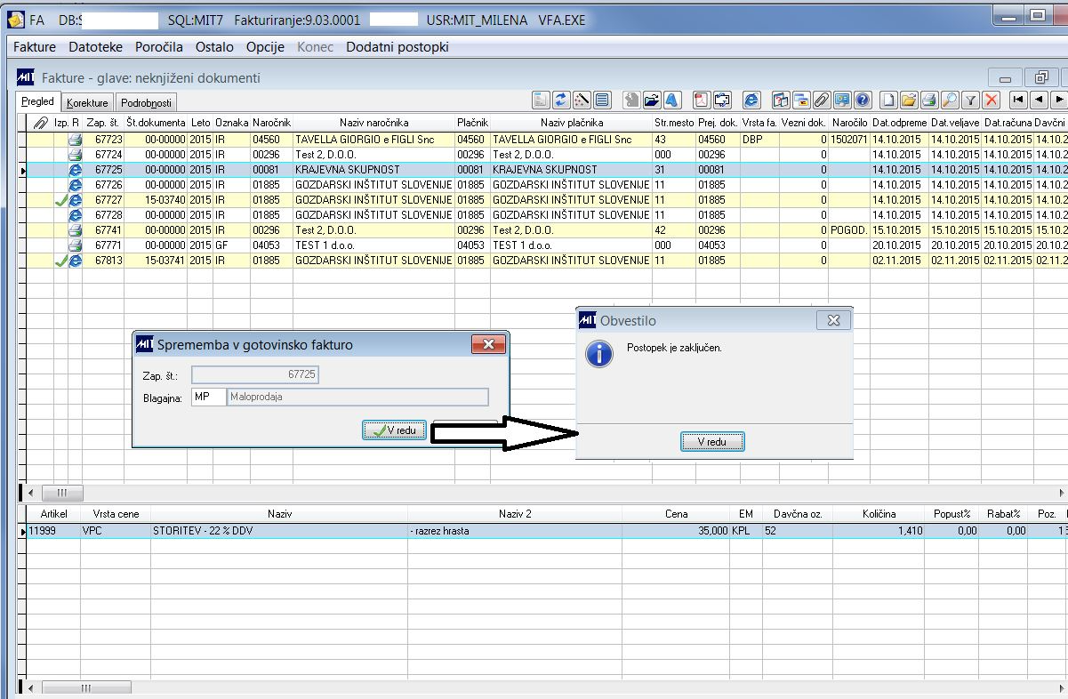This screenshot has width=1068, height=699.
Task: Click the paperclip attachments toolbar icon
Action: click(822, 100)
